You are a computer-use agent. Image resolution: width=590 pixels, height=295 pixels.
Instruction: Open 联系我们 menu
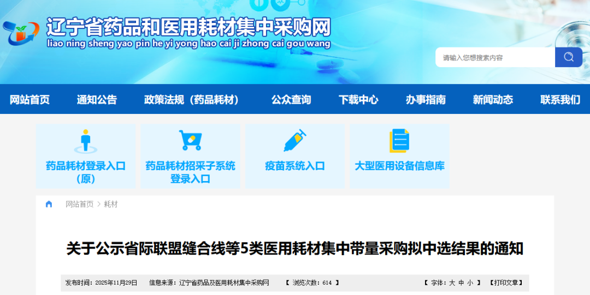point(560,99)
